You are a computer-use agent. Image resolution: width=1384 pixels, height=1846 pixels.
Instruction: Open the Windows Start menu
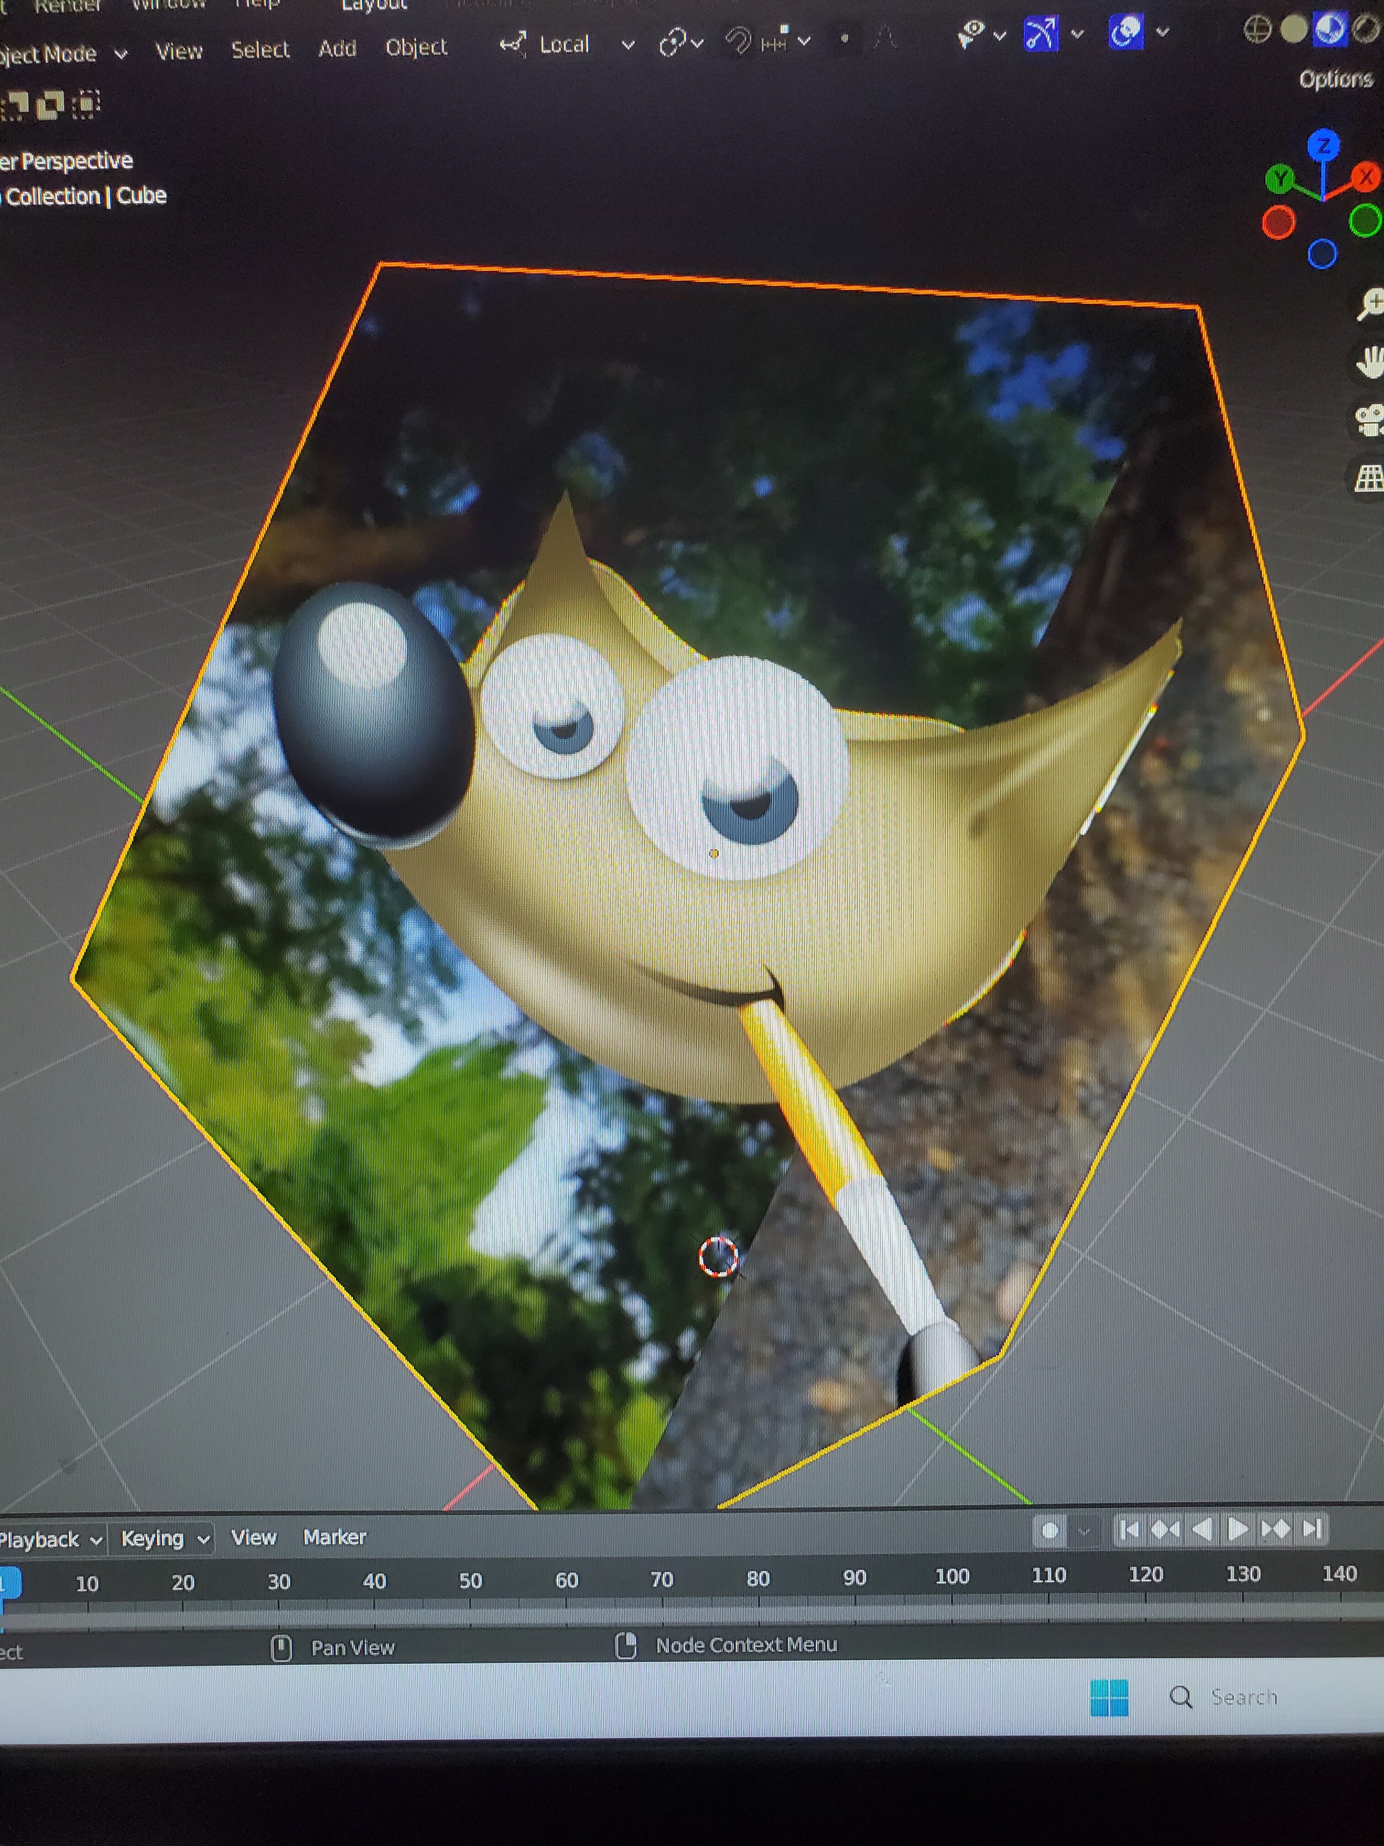1109,1698
